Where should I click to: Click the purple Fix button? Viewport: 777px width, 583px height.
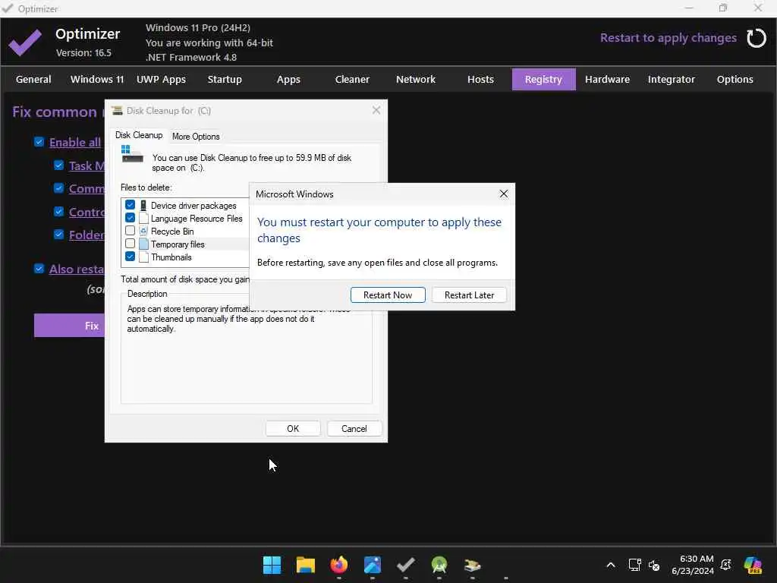click(x=69, y=325)
